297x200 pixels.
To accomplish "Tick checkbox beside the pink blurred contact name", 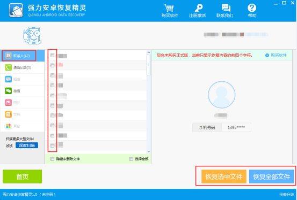I will tap(52, 65).
